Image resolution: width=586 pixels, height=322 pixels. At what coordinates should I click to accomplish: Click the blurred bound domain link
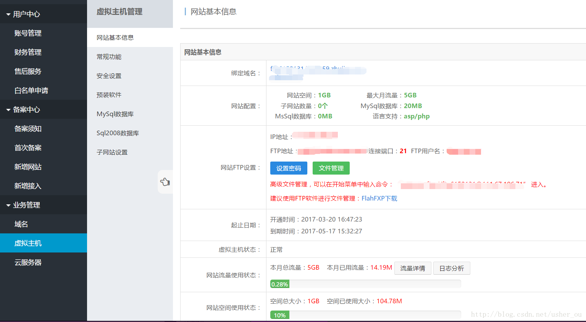pyautogui.click(x=318, y=73)
